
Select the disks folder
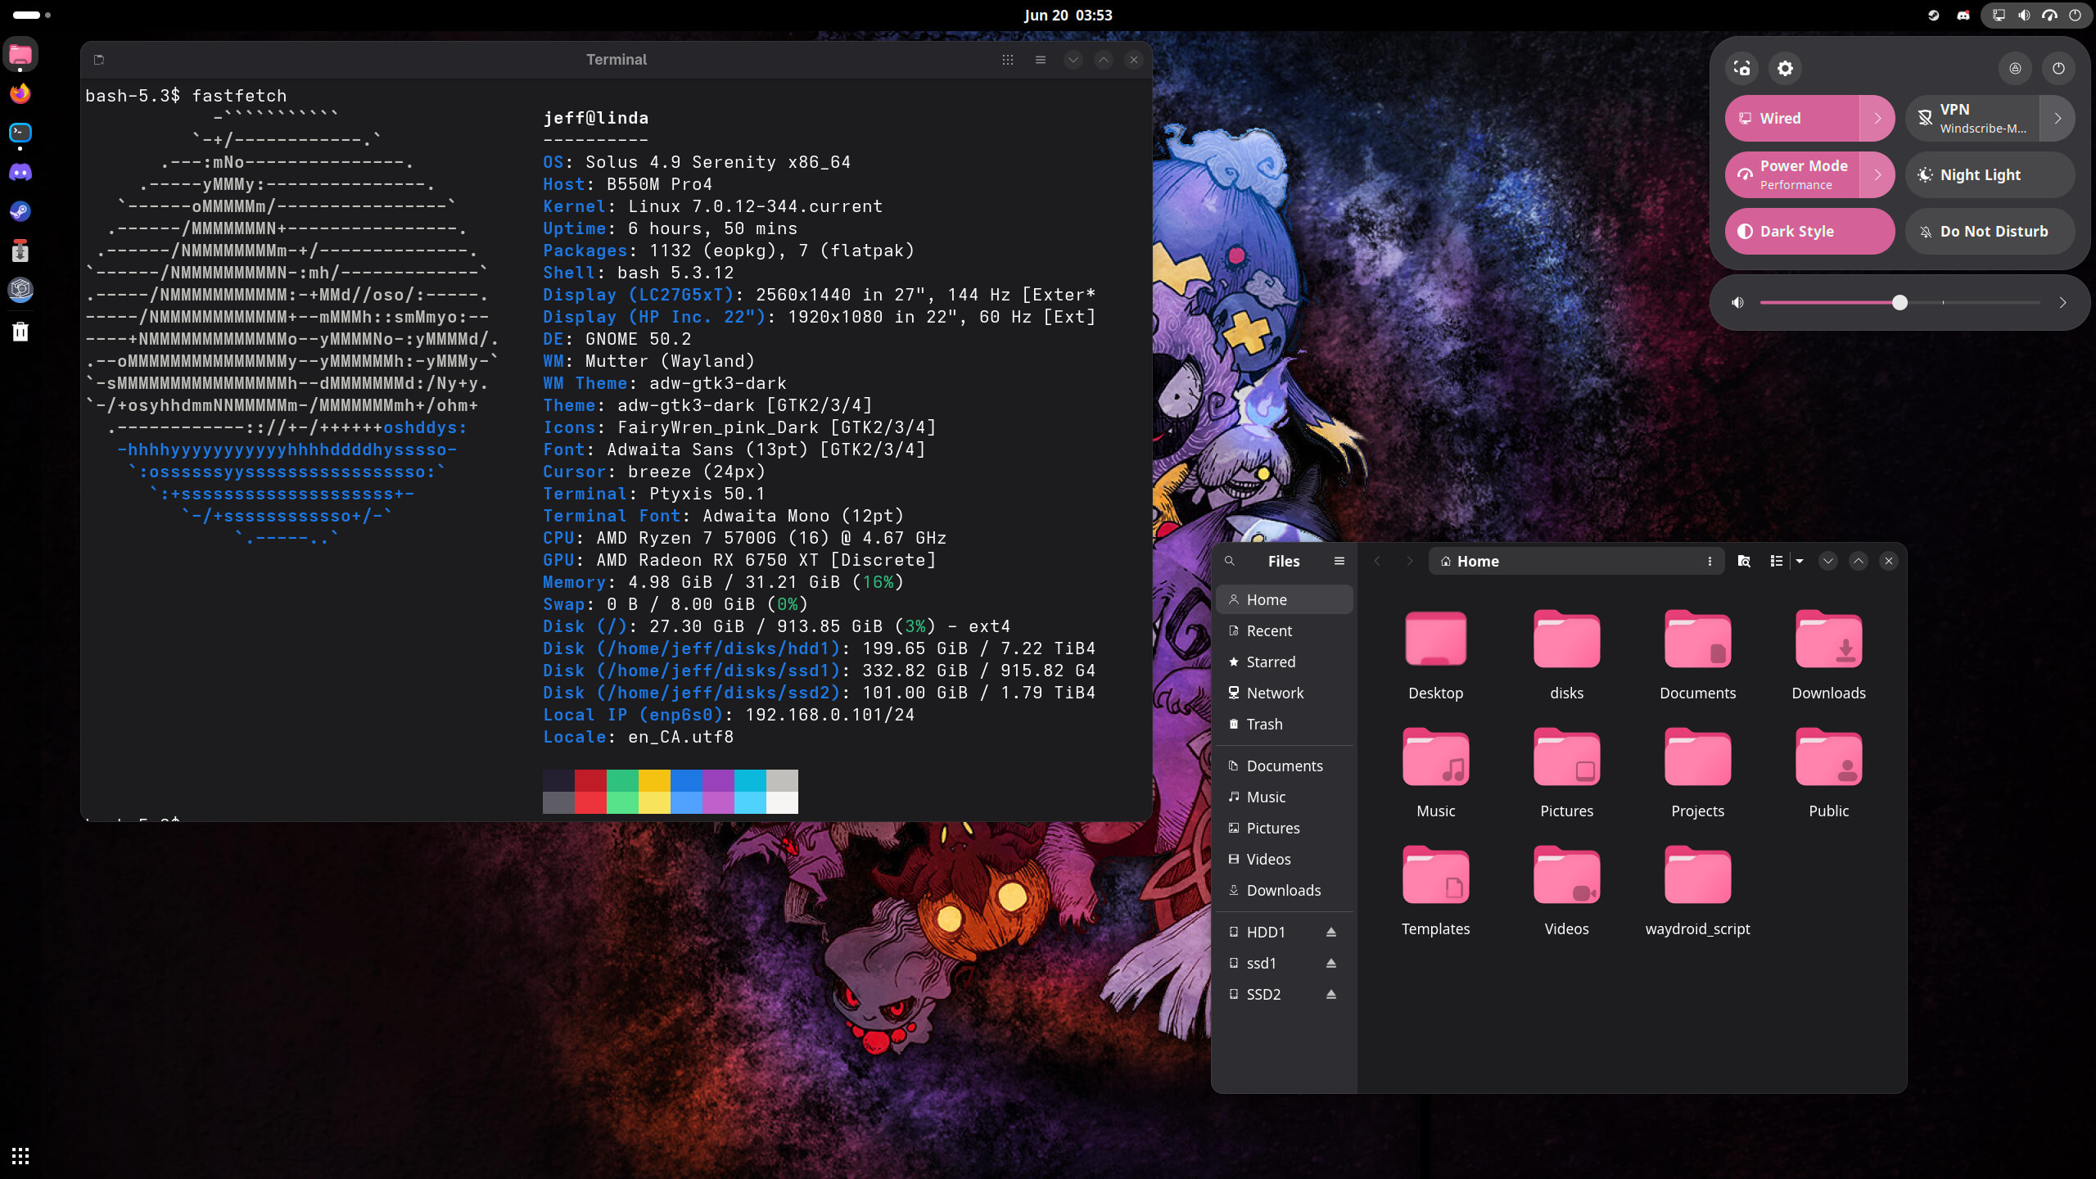[x=1566, y=655]
